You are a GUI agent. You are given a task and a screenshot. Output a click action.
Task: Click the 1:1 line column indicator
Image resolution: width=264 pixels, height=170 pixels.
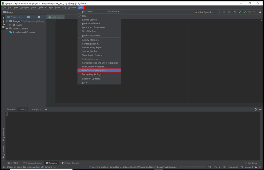(x=210, y=167)
